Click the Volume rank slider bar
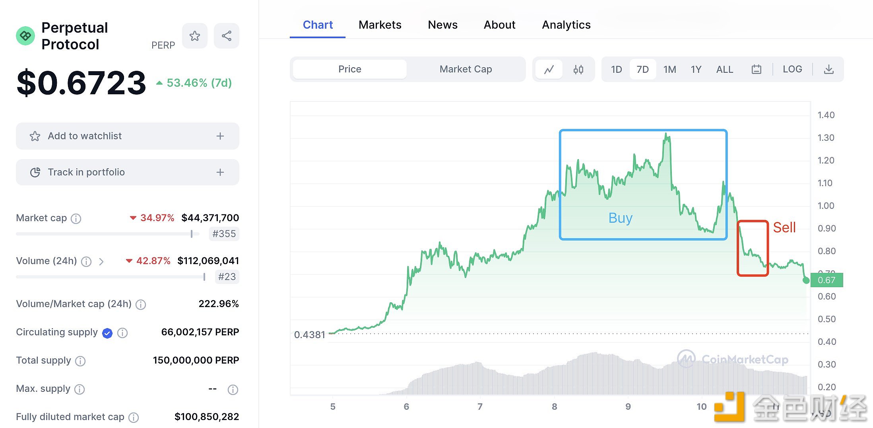The height and width of the screenshot is (428, 873). click(x=111, y=277)
